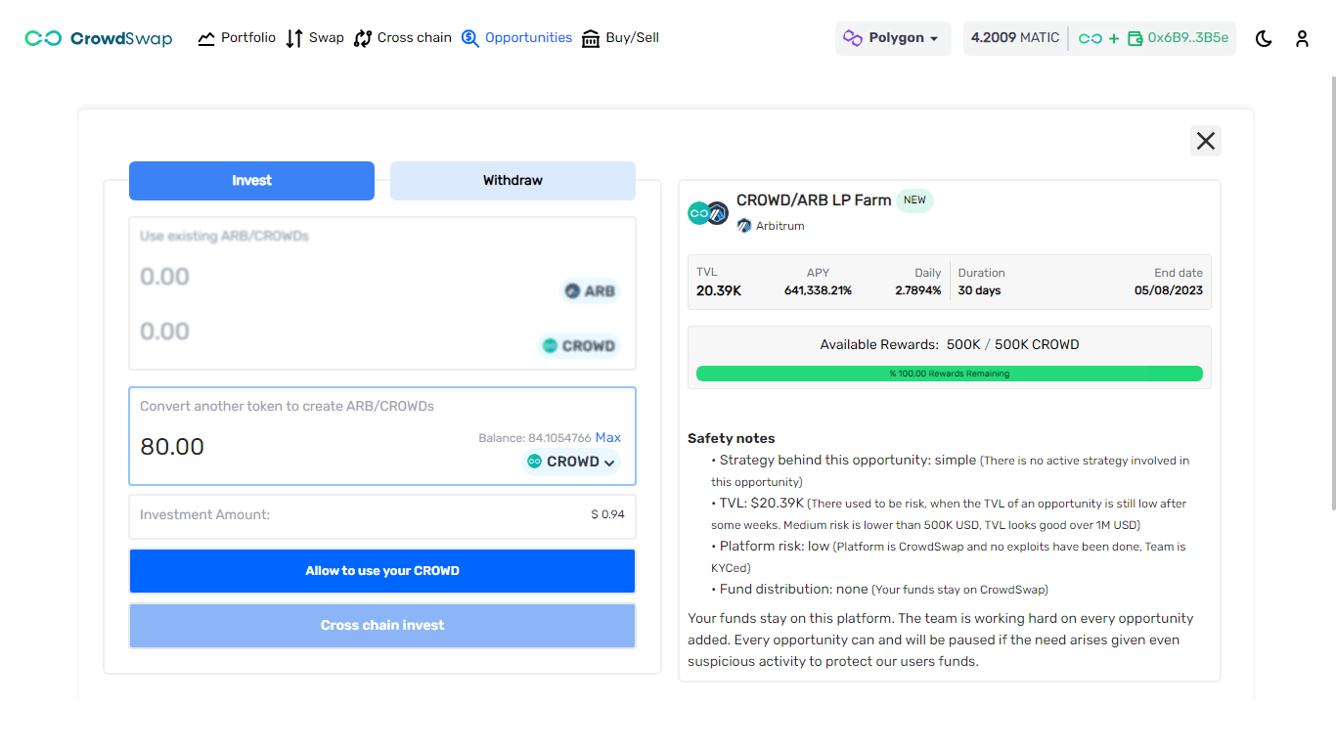Click the Arbitrum network label
Image resolution: width=1336 pixels, height=751 pixels.
coord(771,226)
